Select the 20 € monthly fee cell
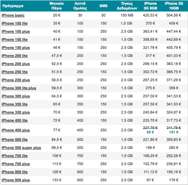 [x=57, y=15]
